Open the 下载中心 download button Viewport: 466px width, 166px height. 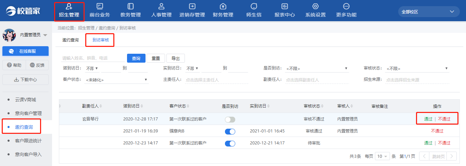click(25, 79)
